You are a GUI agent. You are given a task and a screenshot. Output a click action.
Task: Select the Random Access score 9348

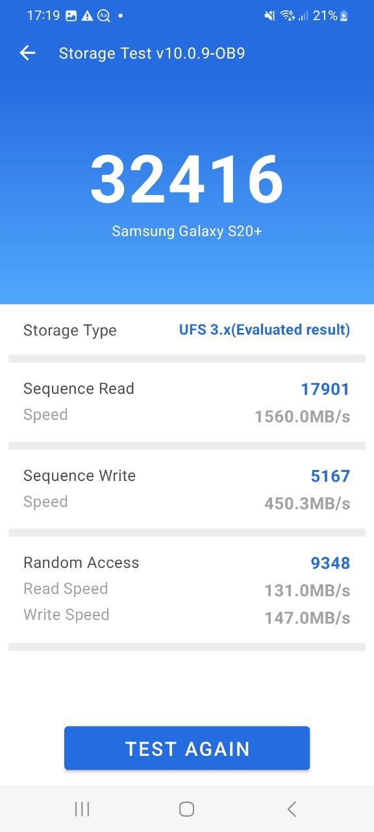(330, 563)
